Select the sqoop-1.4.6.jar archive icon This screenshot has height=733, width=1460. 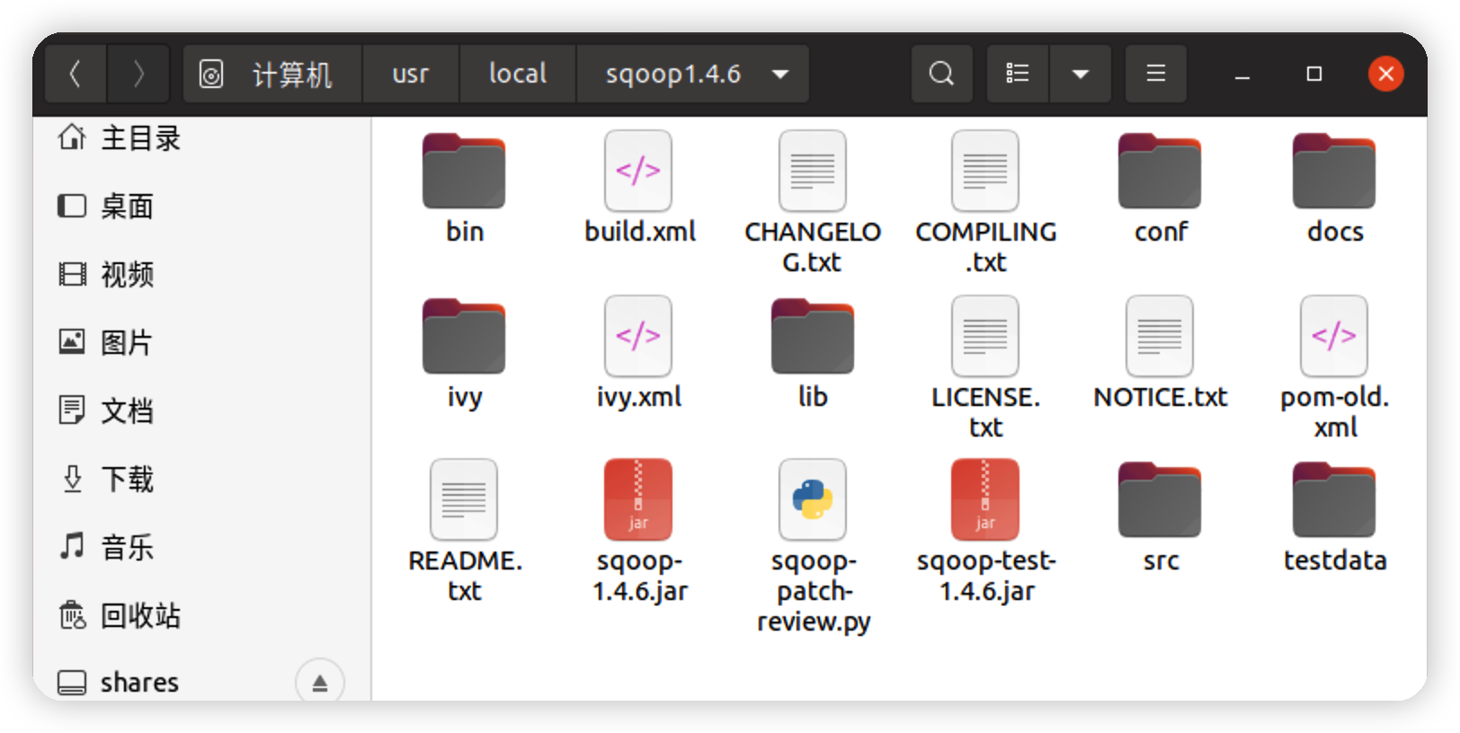[638, 499]
